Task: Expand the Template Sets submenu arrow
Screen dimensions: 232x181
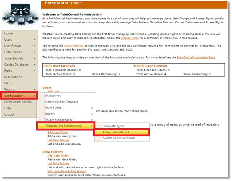Action: click(x=34, y=59)
